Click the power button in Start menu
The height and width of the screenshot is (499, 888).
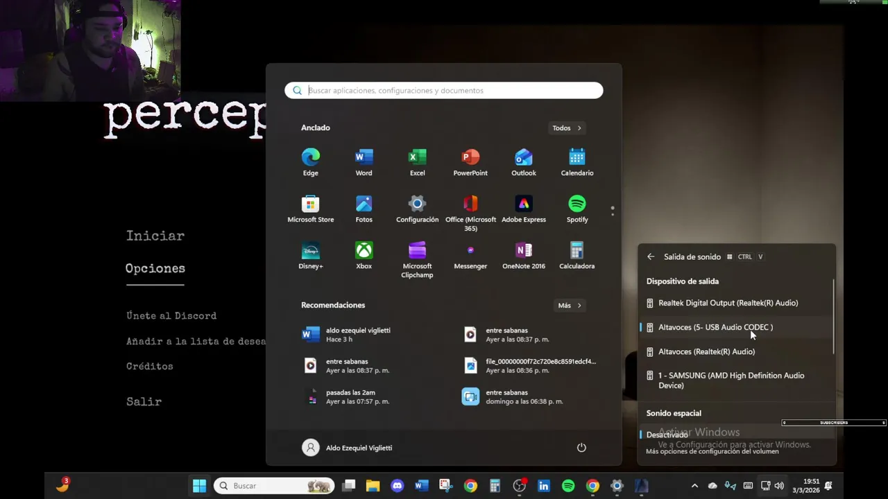[x=581, y=448]
